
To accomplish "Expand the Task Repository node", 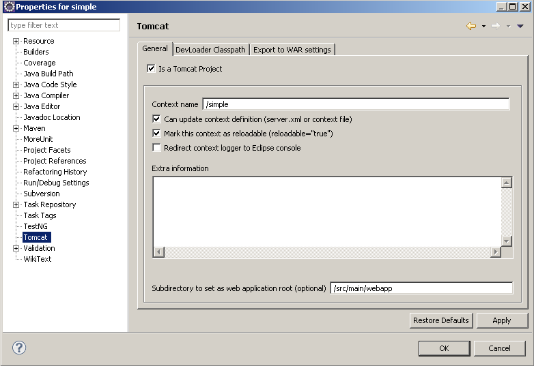I will 16,204.
